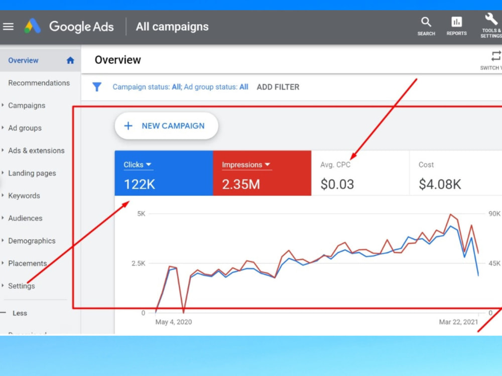Expand the arrow beside Demographics
This screenshot has height=376, width=502.
tap(3, 240)
